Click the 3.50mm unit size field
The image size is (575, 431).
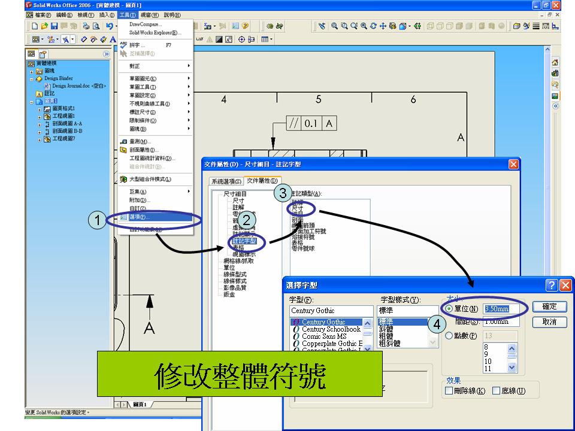pos(501,309)
